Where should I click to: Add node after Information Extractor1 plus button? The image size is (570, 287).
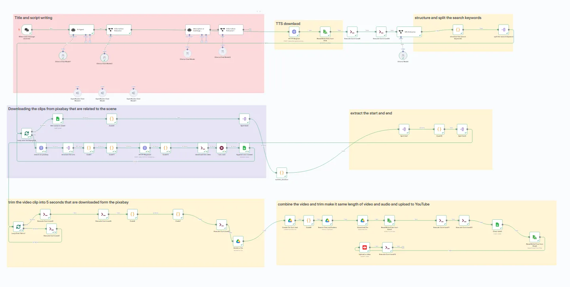pyautogui.click(x=250, y=30)
